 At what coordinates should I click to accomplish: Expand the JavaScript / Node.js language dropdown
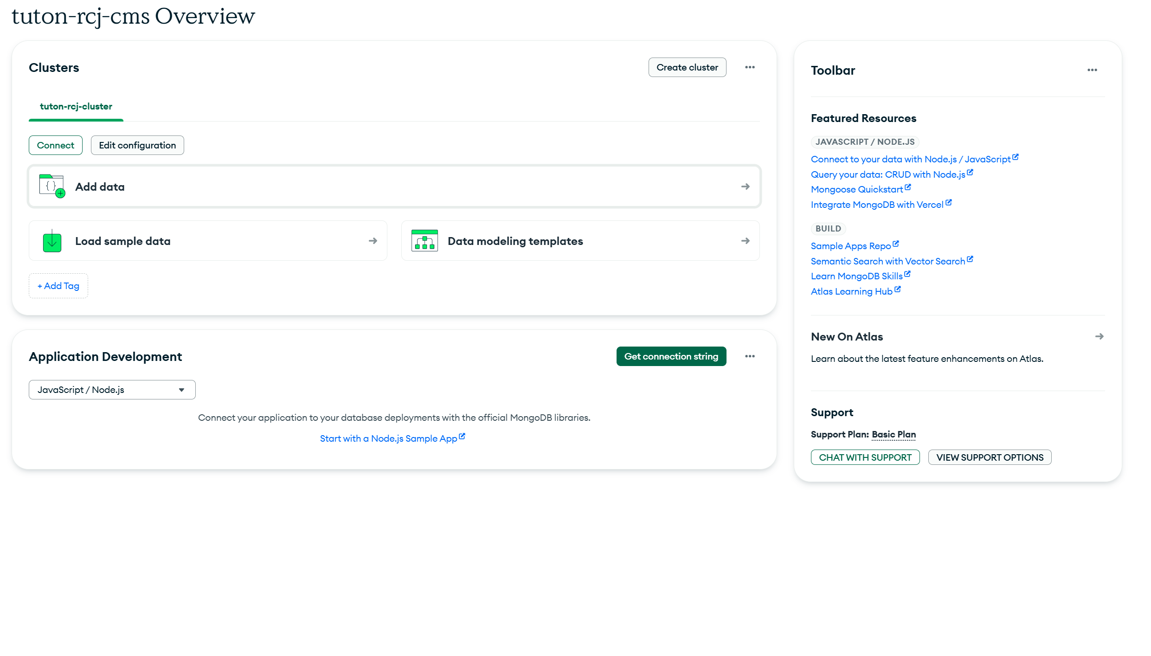[x=112, y=390]
